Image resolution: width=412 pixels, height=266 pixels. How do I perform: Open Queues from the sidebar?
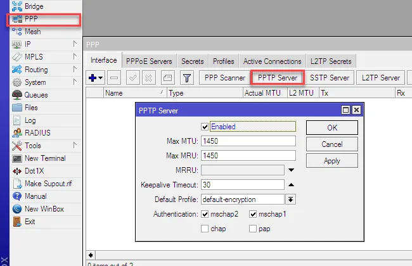tap(35, 95)
